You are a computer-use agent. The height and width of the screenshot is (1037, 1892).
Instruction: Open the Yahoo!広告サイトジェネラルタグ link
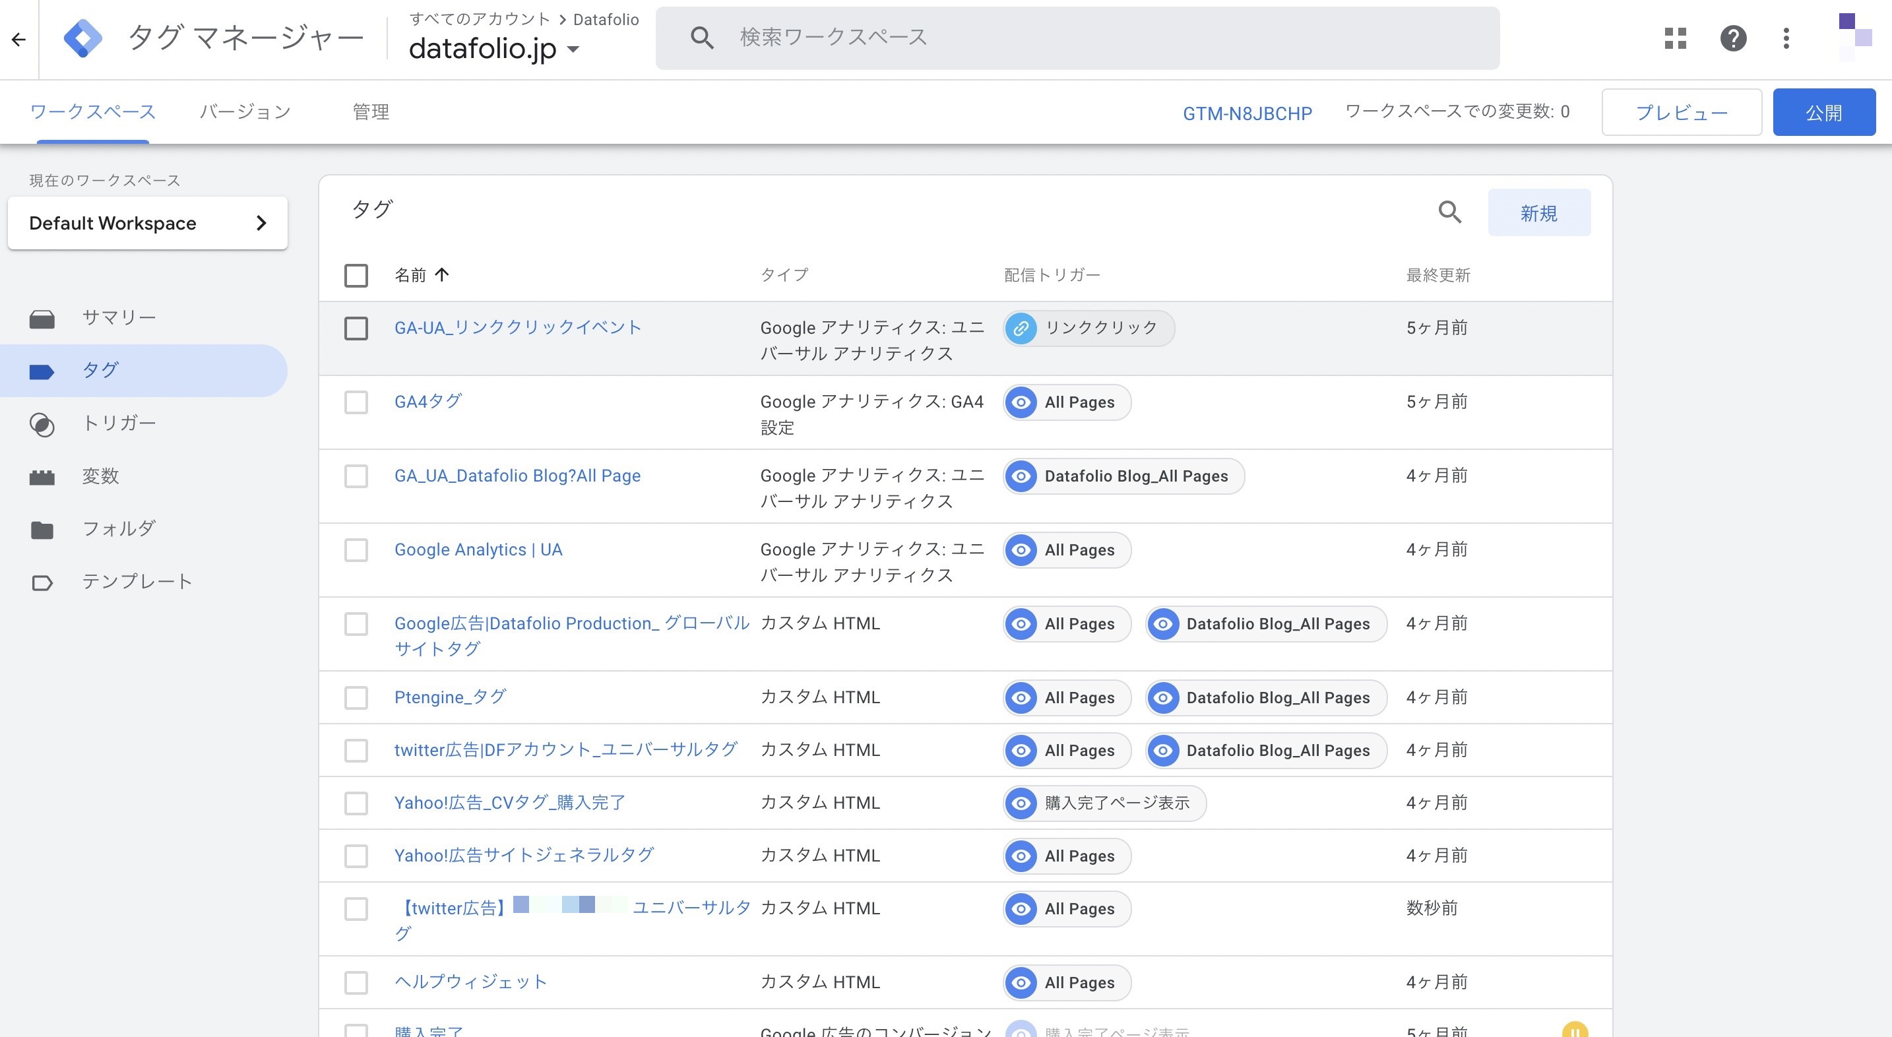click(x=524, y=855)
